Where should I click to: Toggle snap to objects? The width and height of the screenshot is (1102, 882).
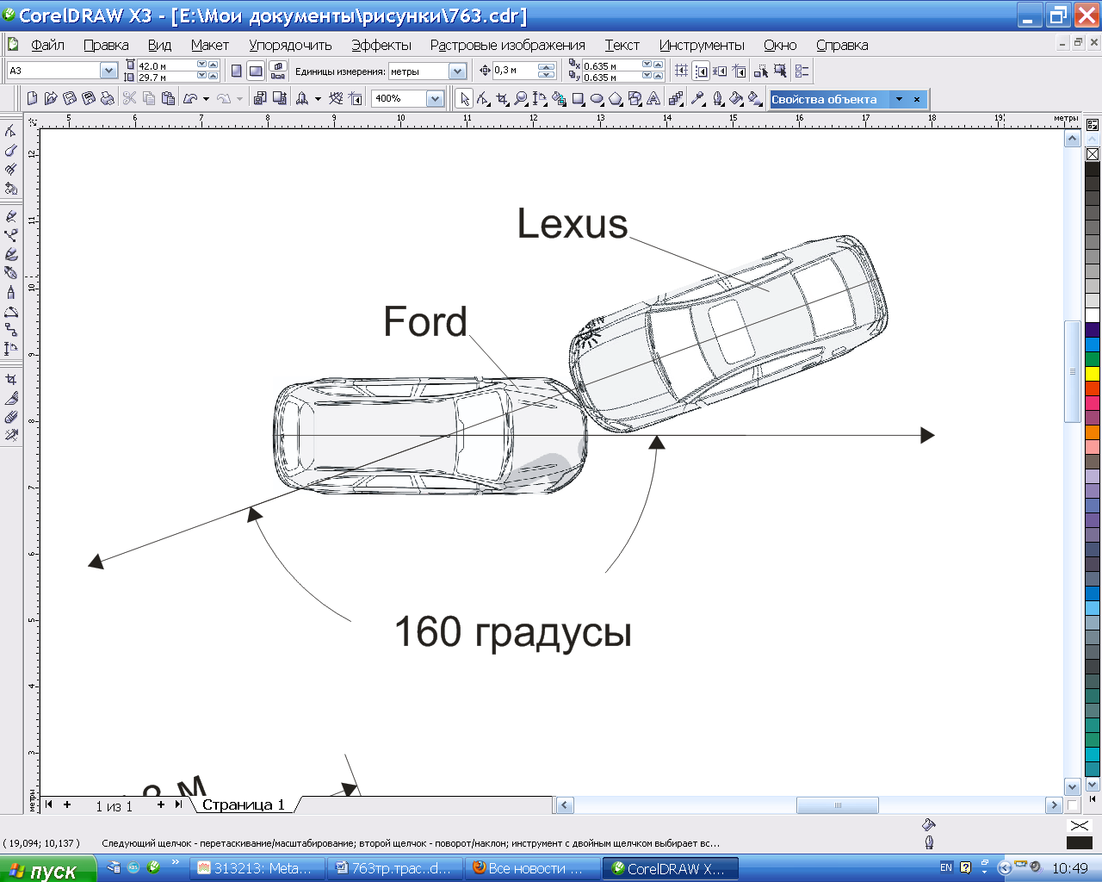tap(720, 71)
